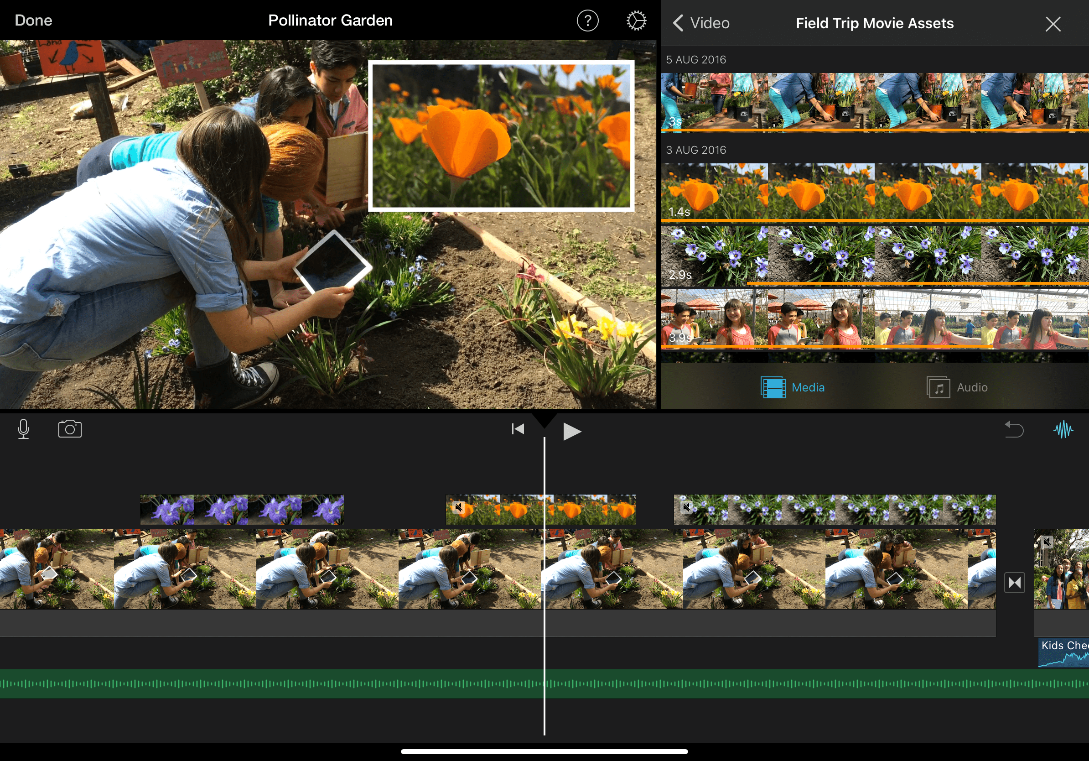Toggle mute icon on blue flowers overlay clip
The image size is (1089, 761).
[686, 507]
